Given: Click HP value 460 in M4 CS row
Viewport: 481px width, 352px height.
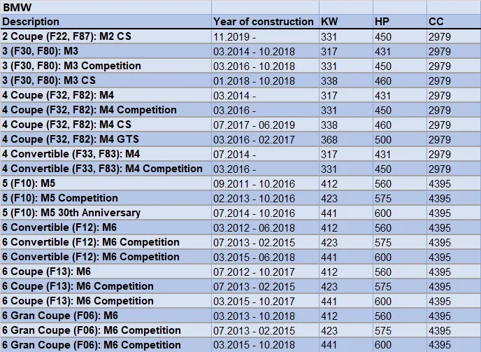Looking at the screenshot, I should point(400,125).
